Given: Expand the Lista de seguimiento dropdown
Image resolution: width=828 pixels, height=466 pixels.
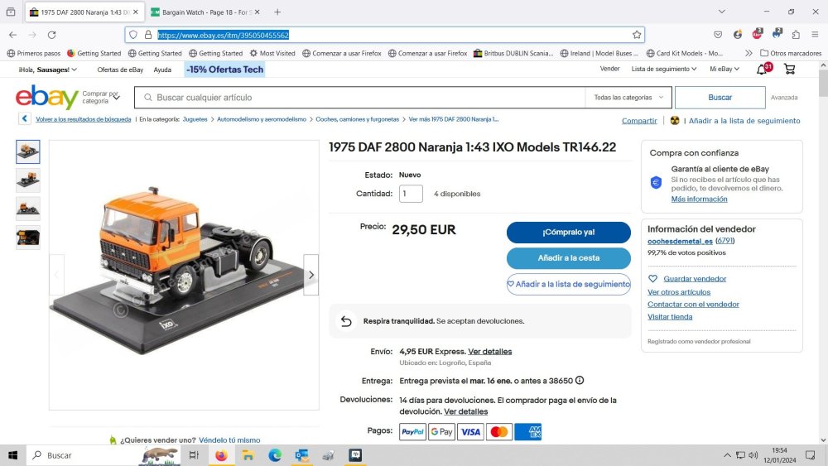Looking at the screenshot, I should pyautogui.click(x=664, y=70).
